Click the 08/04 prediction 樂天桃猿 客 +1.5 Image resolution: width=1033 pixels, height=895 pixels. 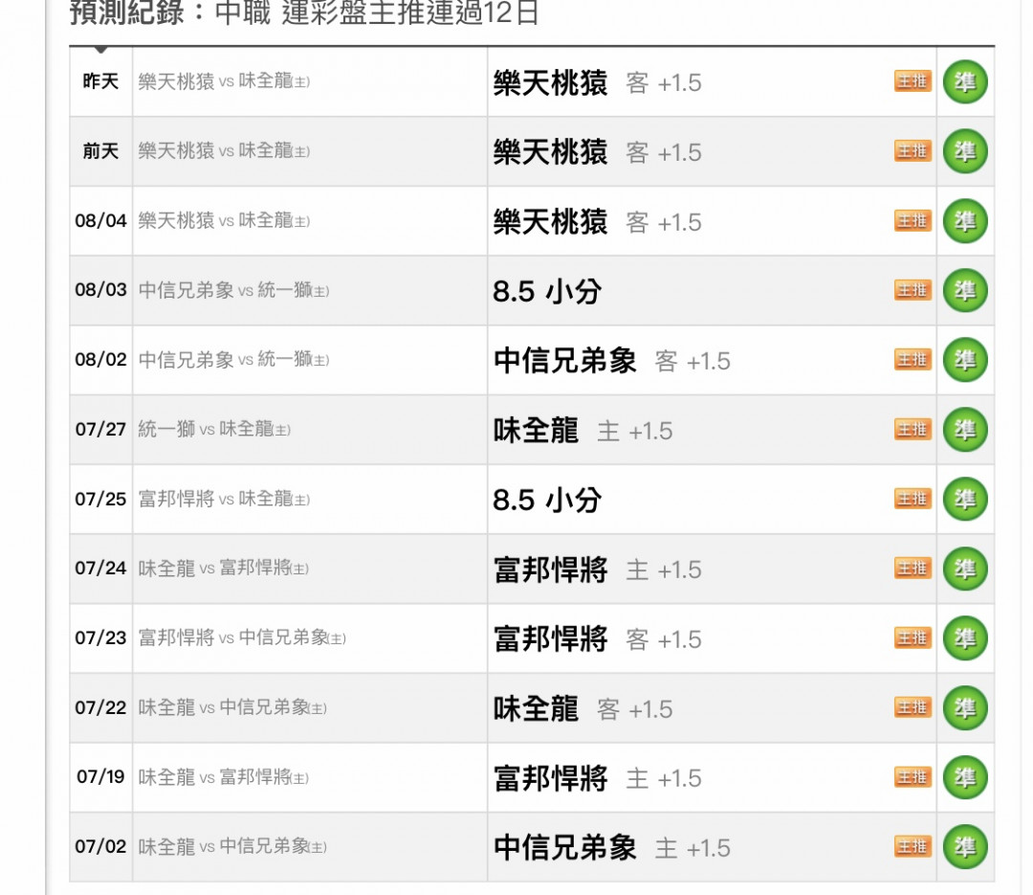pyautogui.click(x=598, y=222)
